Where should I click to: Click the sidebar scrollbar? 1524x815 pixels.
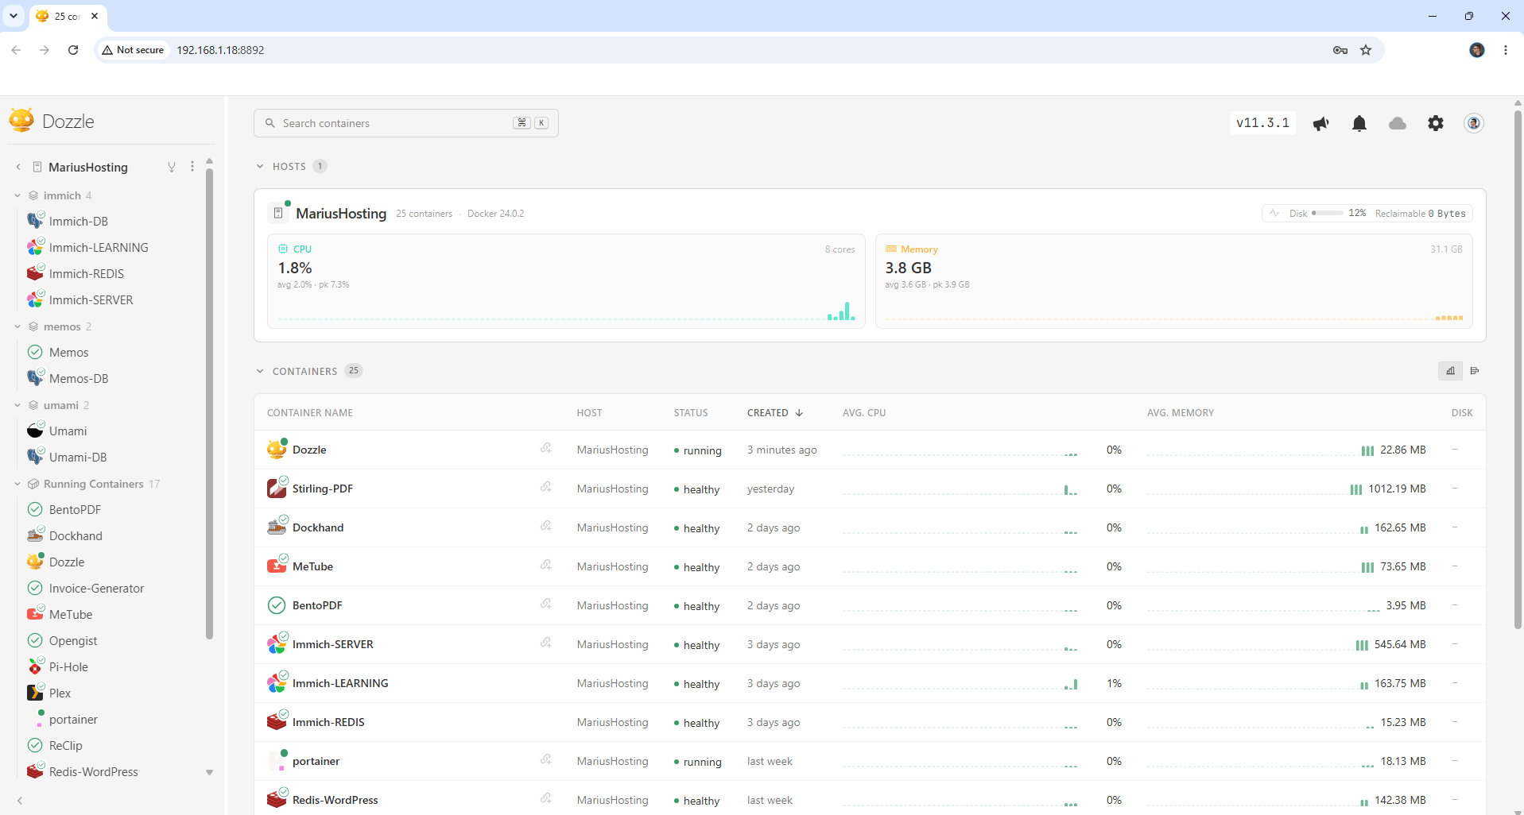[210, 404]
